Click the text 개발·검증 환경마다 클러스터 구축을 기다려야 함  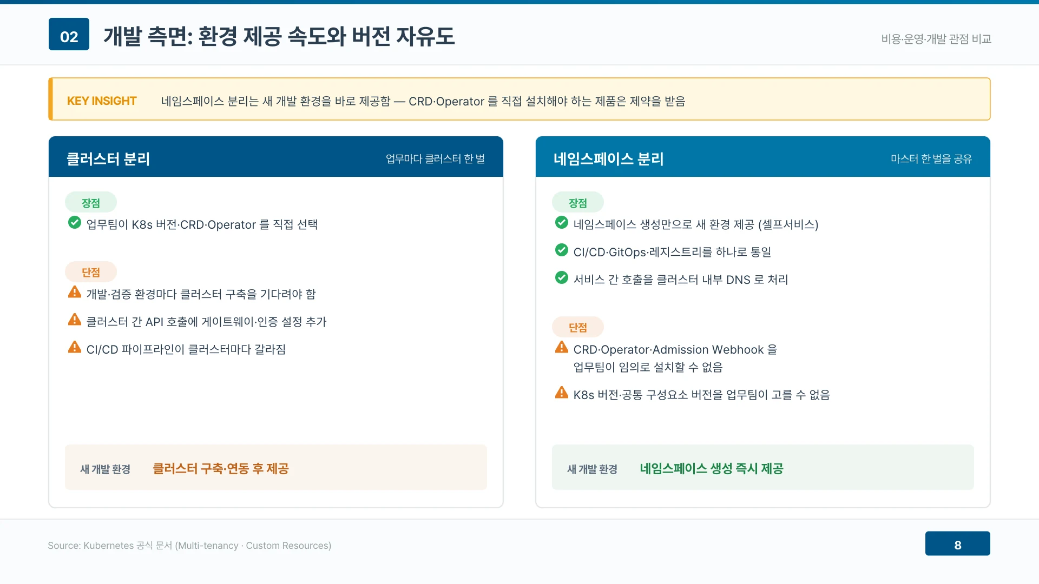tap(201, 294)
